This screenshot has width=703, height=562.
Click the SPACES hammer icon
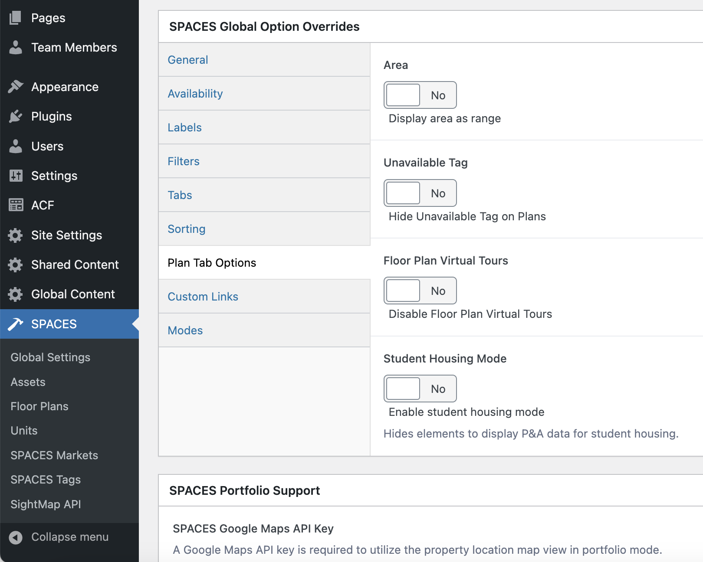coord(15,324)
